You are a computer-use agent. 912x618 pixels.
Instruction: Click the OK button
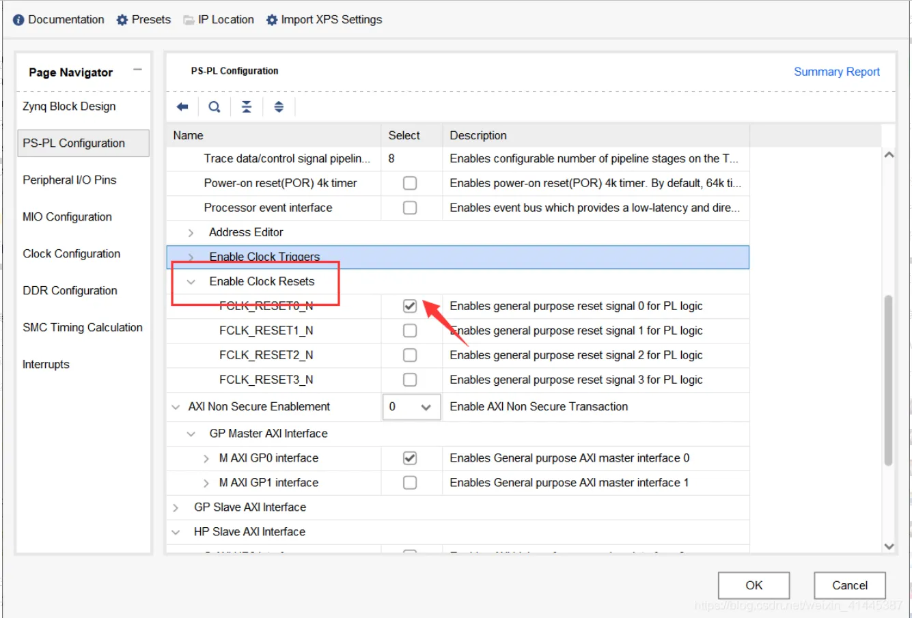(754, 585)
